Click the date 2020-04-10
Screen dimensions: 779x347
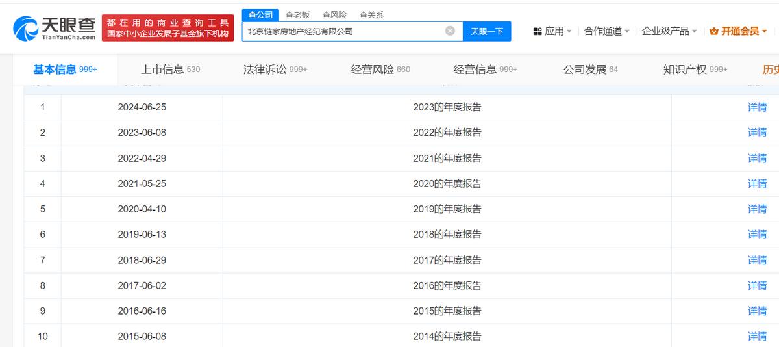[x=142, y=209]
